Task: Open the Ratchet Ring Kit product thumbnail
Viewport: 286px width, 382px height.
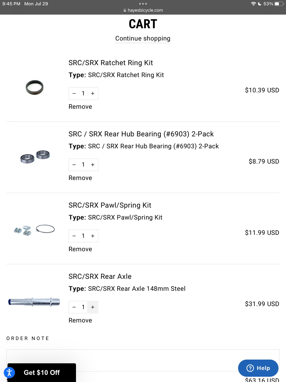Action: tap(35, 87)
